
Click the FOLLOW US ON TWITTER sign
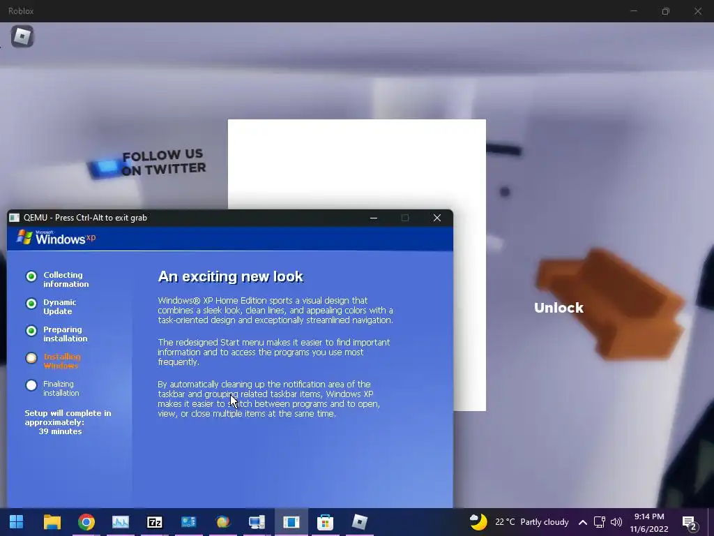tap(163, 162)
